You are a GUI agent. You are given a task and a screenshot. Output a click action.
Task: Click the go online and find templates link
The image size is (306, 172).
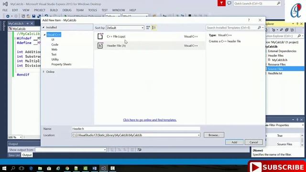coord(150,120)
